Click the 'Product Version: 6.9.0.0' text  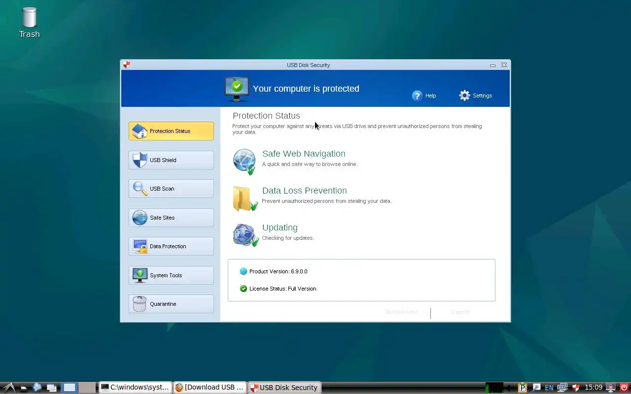click(278, 271)
